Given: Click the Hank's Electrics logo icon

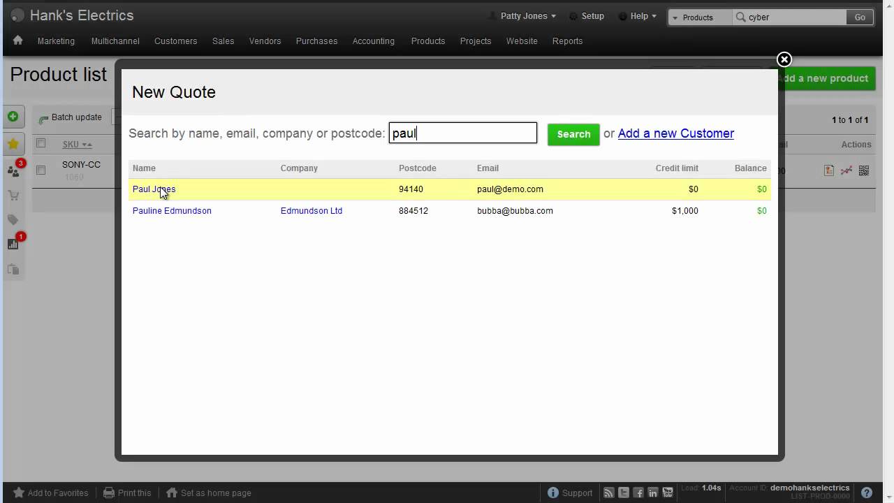Looking at the screenshot, I should coord(17,15).
